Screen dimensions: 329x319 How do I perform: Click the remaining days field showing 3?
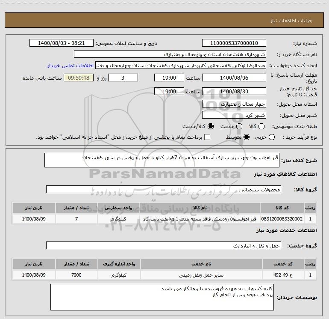[x=123, y=78]
